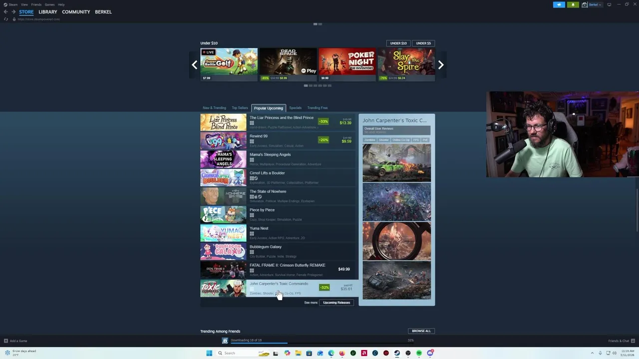Viewport: 639px width, 359px height.
Task: Switch to New & Trending tab
Action: pyautogui.click(x=214, y=108)
